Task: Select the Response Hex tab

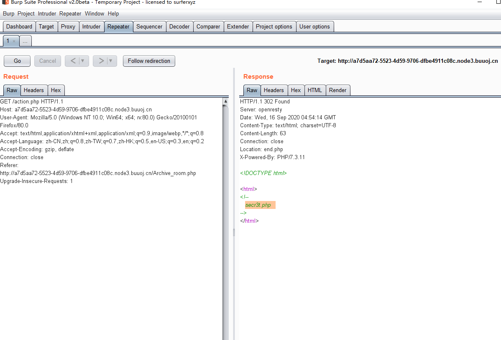Action: 296,90
